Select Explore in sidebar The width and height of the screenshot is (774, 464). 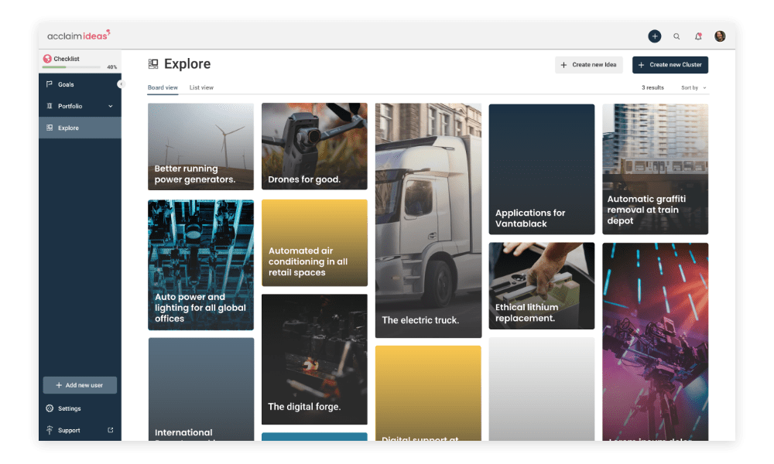point(80,128)
